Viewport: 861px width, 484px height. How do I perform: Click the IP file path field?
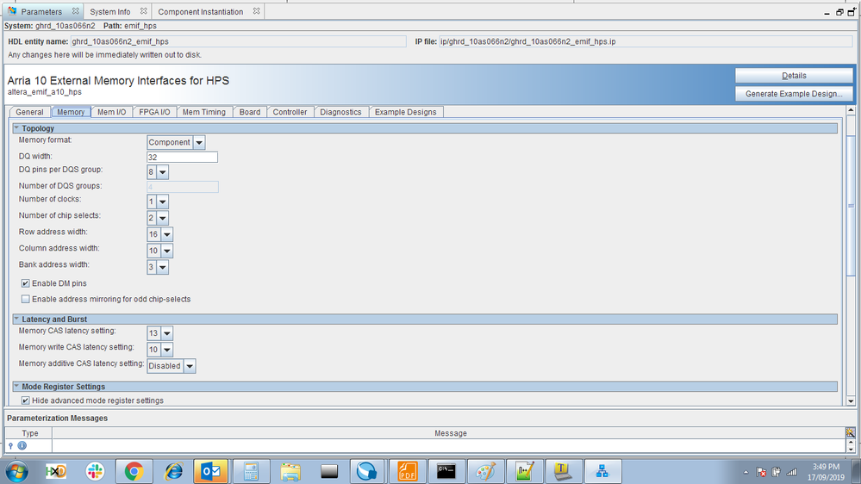point(646,41)
